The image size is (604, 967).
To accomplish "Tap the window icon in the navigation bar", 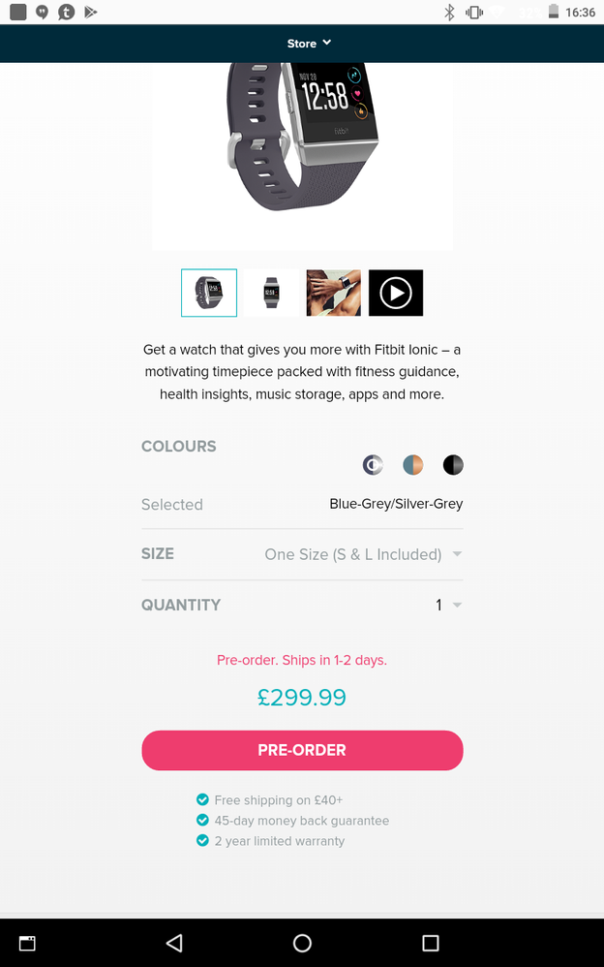I will [x=27, y=943].
